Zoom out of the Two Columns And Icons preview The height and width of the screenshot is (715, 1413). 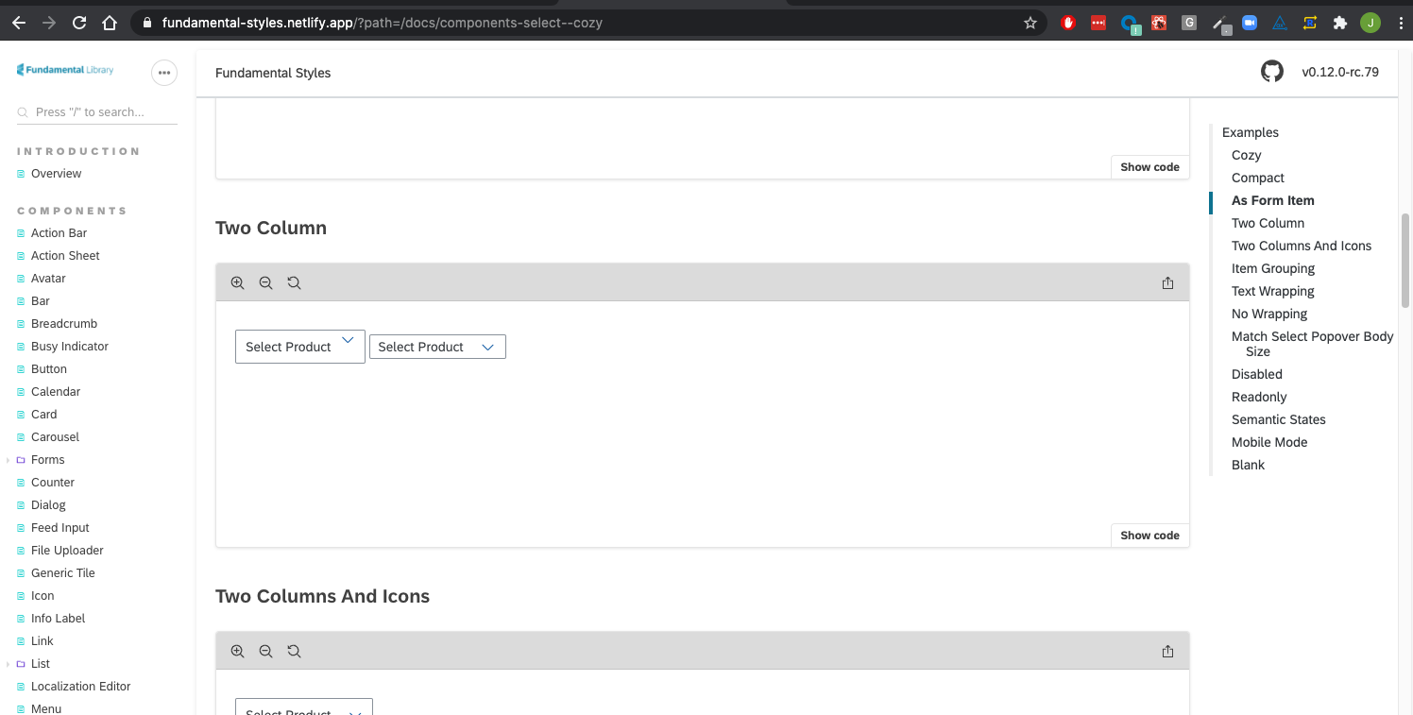265,651
